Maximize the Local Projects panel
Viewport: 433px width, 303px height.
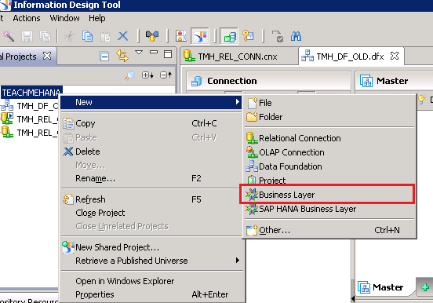tap(168, 54)
